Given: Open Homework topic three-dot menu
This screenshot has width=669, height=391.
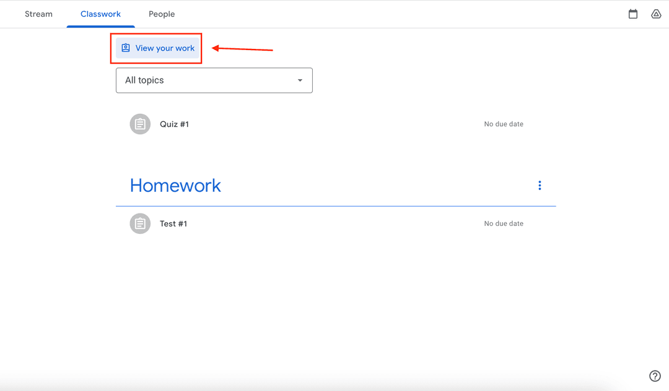Looking at the screenshot, I should [x=540, y=185].
